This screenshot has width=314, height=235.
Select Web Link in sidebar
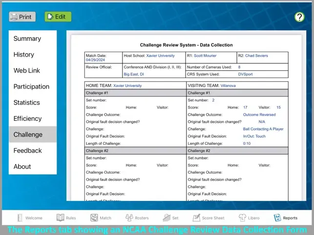click(33, 70)
